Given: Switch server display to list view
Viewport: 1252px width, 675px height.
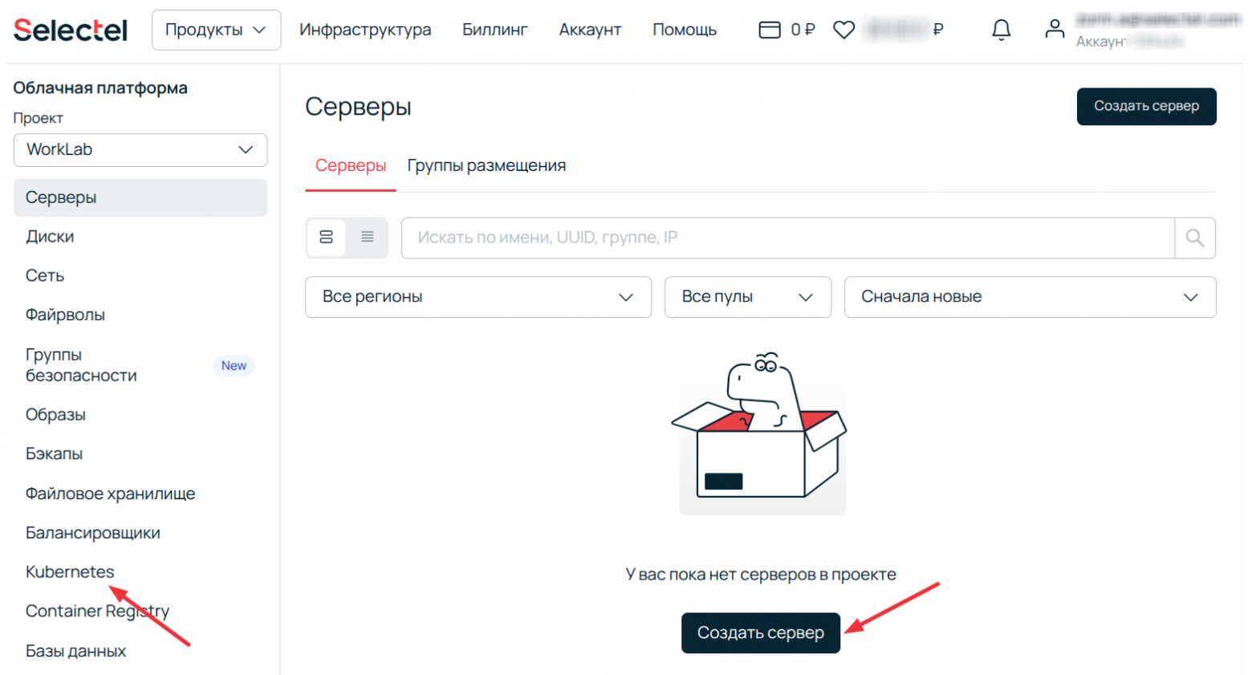Looking at the screenshot, I should pos(368,237).
